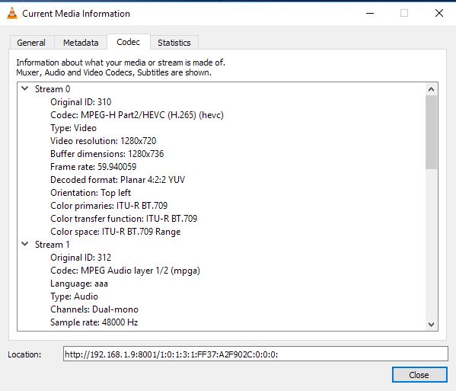456x391 pixels.
Task: Click the scroll up arrow in codec list
Action: click(x=432, y=89)
